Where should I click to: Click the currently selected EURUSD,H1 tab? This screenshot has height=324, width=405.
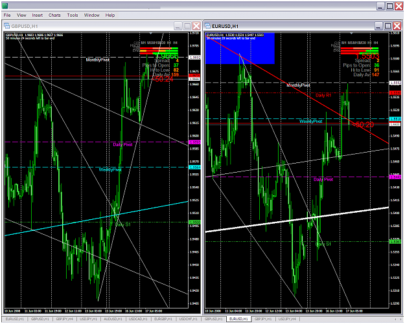(238, 319)
